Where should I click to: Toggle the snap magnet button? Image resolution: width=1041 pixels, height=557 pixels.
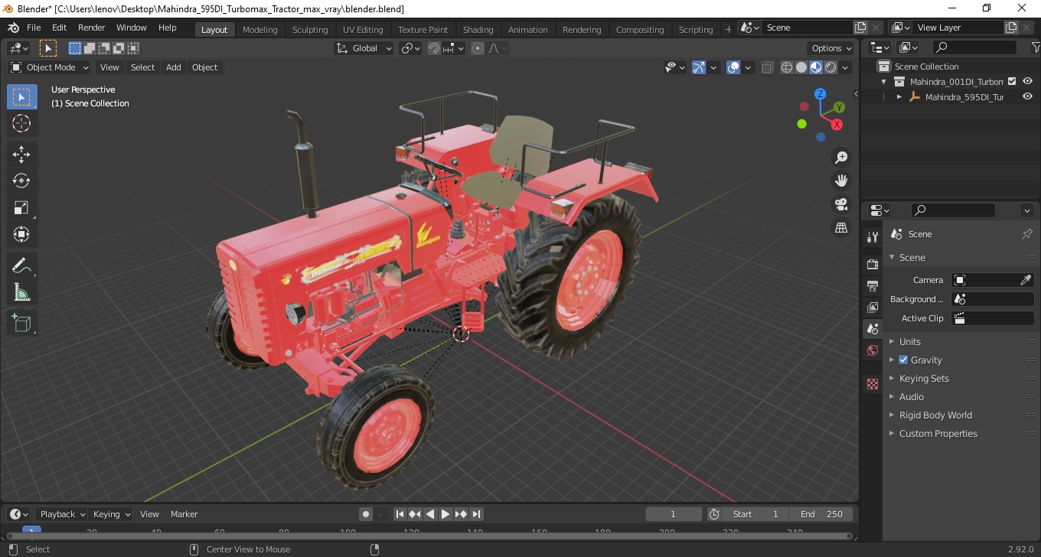[434, 48]
